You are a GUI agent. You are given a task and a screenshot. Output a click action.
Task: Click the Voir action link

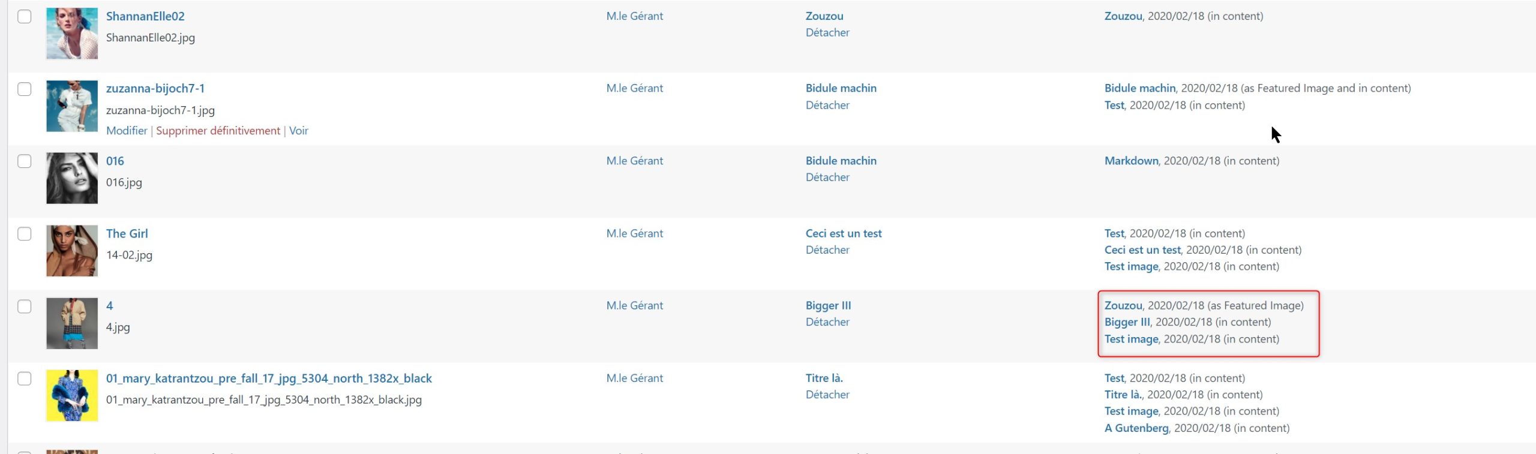pos(299,131)
